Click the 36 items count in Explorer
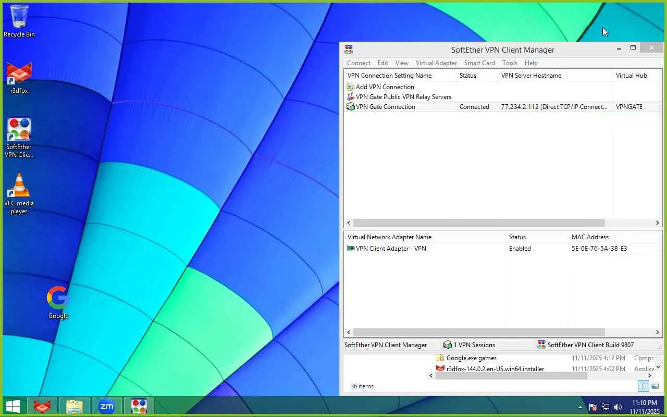 [362, 386]
